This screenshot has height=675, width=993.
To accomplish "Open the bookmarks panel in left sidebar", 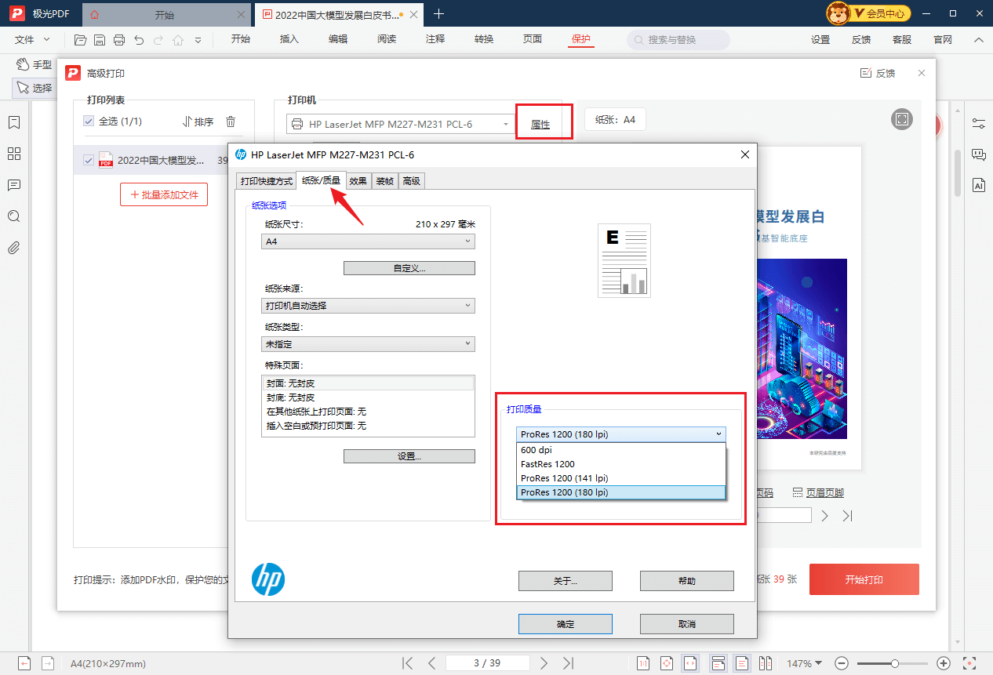I will pos(14,122).
